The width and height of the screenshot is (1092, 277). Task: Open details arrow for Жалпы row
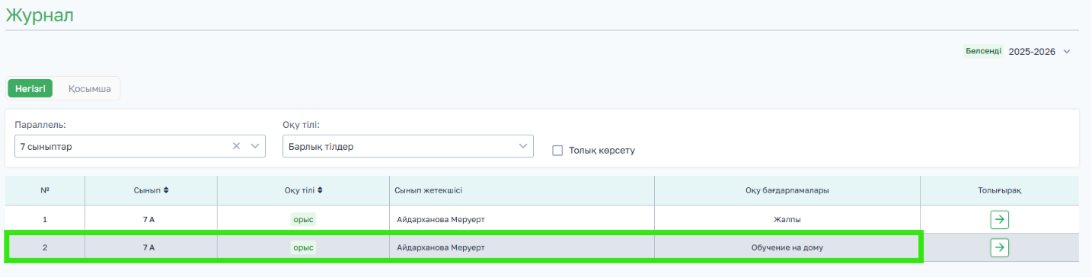click(x=999, y=219)
